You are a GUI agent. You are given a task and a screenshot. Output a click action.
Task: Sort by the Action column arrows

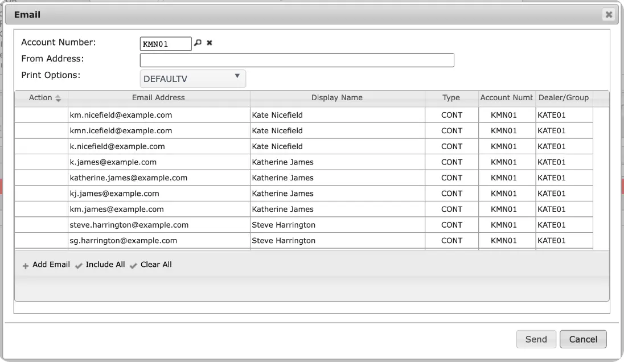[58, 98]
